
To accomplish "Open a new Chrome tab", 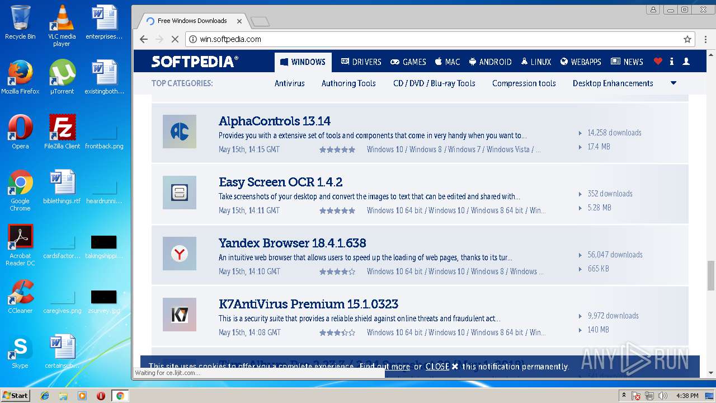I will [260, 21].
